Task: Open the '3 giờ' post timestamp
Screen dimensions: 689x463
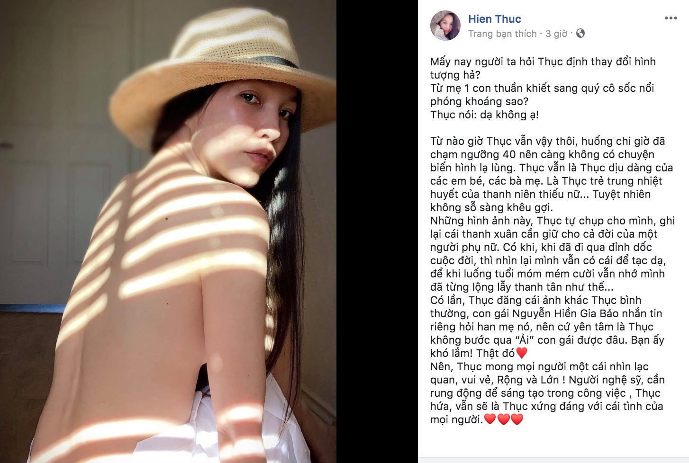Action: (x=556, y=34)
